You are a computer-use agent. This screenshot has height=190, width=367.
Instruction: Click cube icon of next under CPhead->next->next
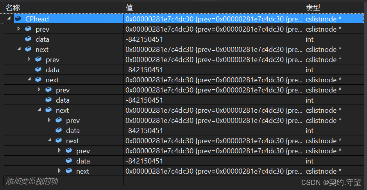48,110
